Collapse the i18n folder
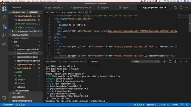 19,76
